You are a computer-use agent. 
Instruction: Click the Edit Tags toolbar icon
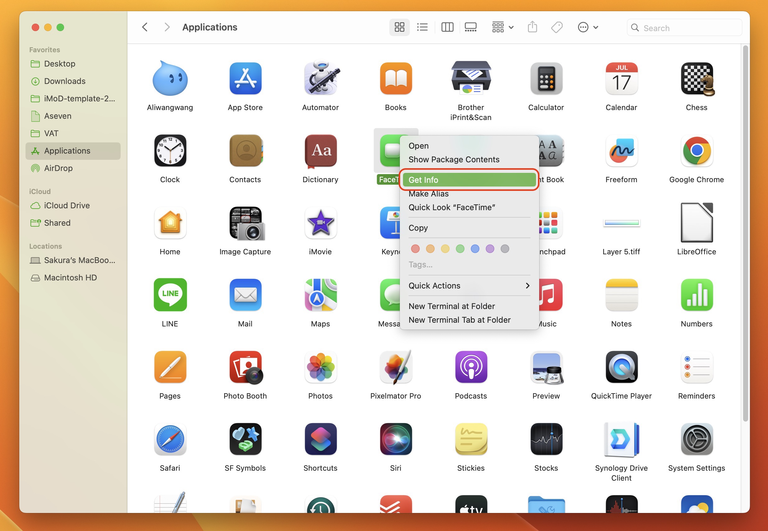557,27
